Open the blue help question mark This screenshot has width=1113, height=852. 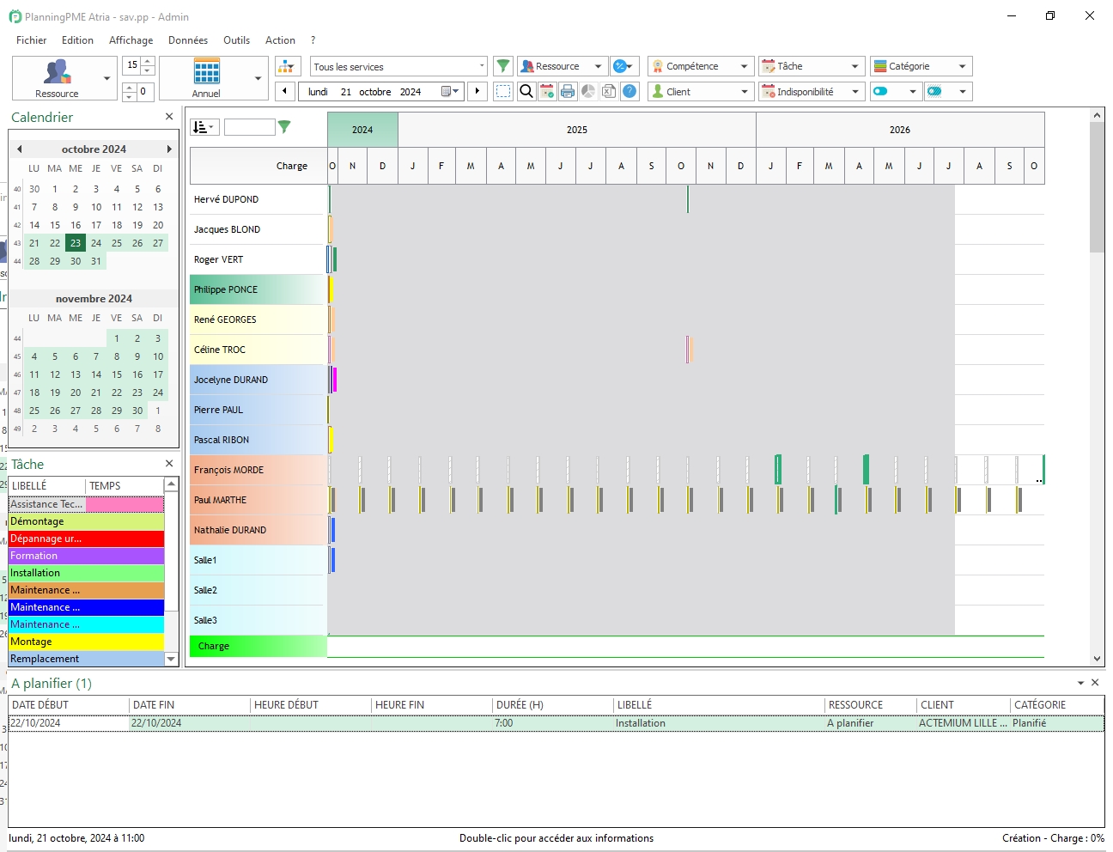point(629,91)
